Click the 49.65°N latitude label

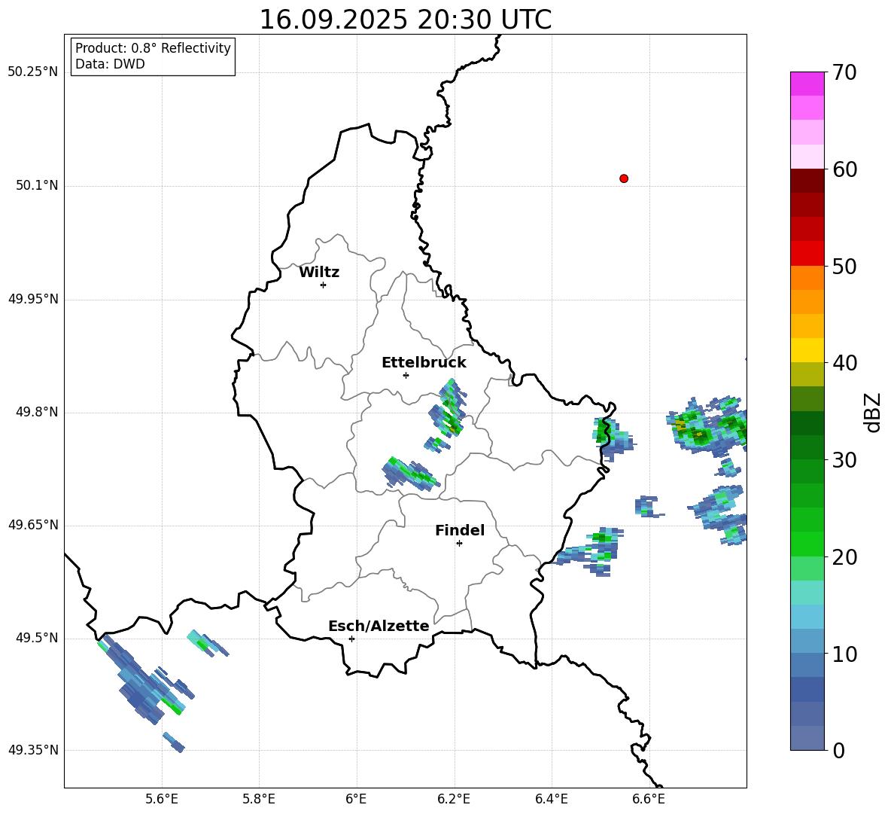pyautogui.click(x=33, y=525)
